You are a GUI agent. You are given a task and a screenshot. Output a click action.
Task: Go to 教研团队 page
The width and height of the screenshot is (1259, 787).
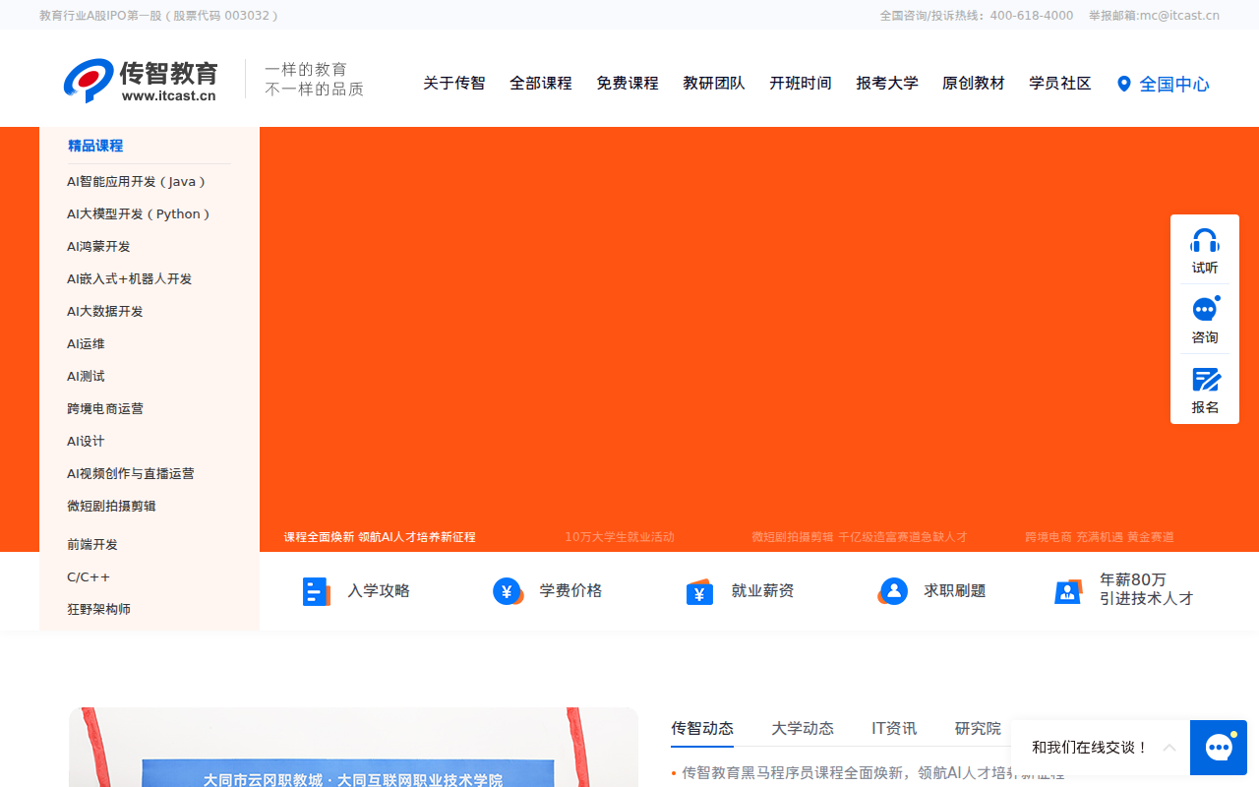pyautogui.click(x=714, y=84)
